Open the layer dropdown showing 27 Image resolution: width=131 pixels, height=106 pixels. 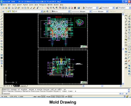[24, 11]
